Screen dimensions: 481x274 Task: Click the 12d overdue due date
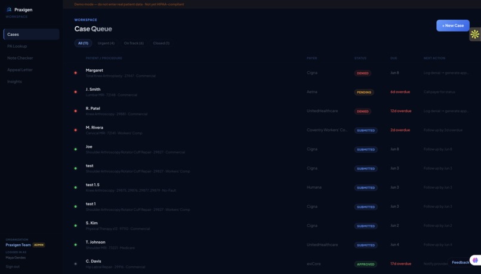(401, 111)
